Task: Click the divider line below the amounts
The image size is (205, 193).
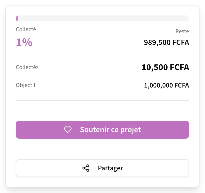Action: point(102,100)
